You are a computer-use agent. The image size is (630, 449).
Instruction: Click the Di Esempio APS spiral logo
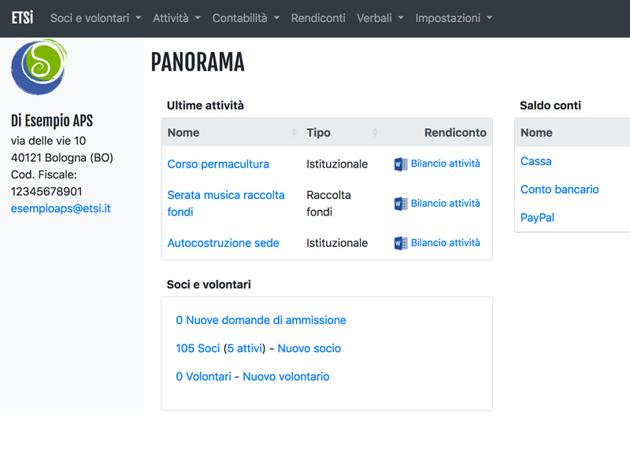tap(39, 67)
